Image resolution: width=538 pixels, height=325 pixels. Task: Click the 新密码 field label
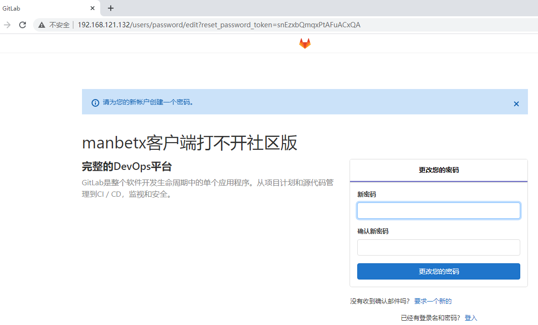tap(367, 194)
